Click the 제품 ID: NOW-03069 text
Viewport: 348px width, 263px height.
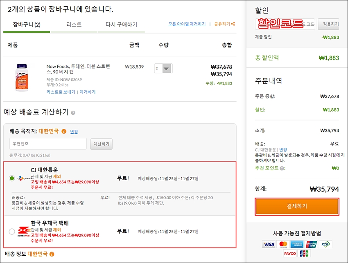64,80
